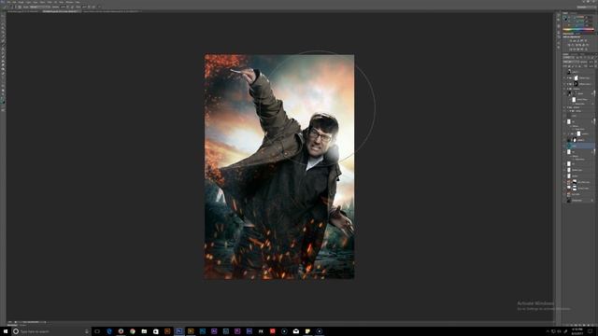Toggle visibility of layer directly above Background

pyautogui.click(x=564, y=194)
